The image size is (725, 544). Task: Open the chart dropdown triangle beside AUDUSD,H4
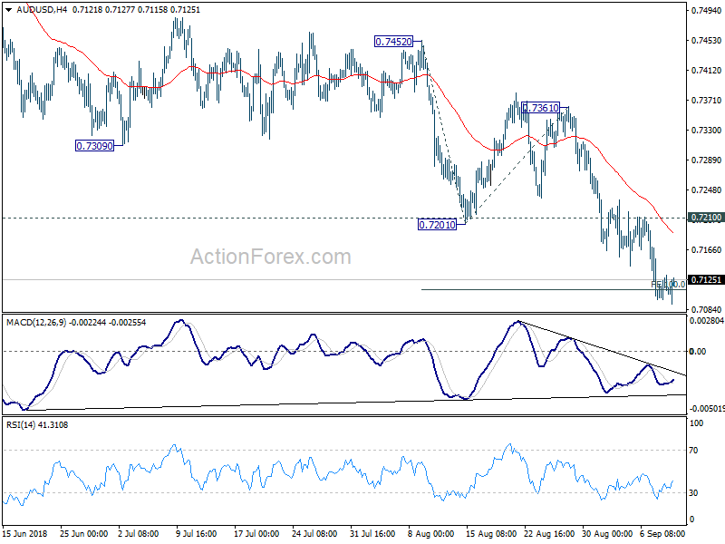pos(9,10)
